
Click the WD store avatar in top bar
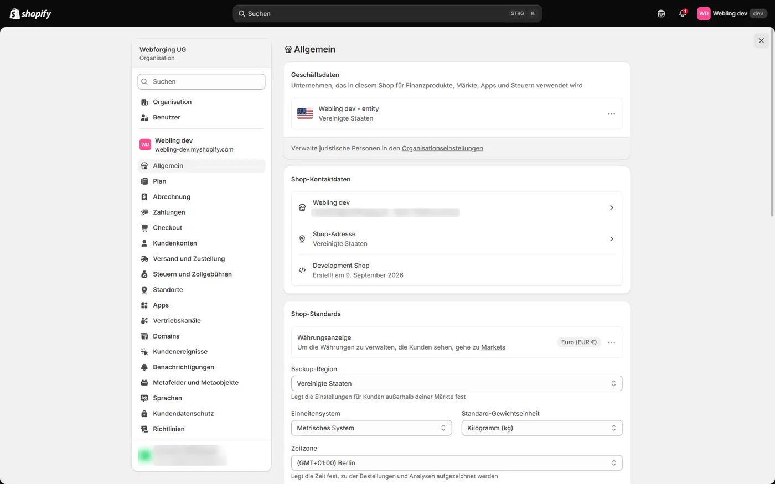[x=704, y=13]
